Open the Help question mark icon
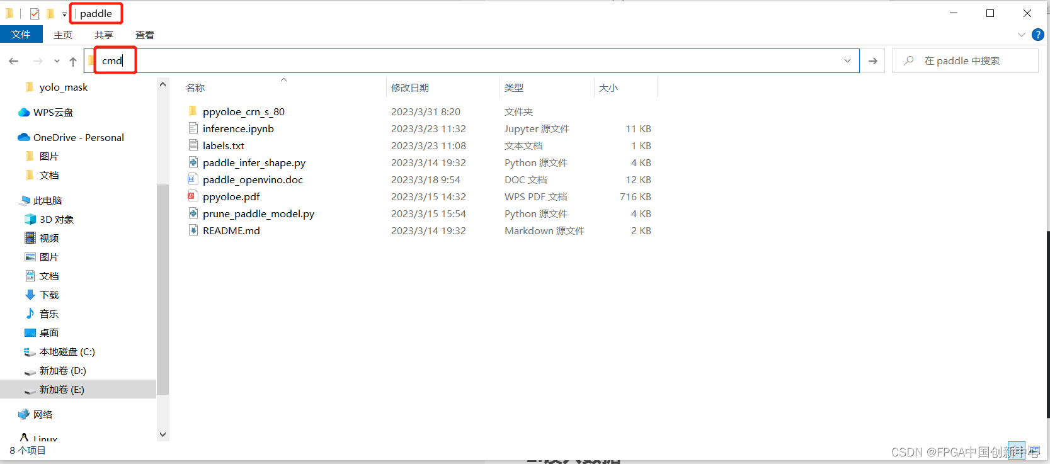The width and height of the screenshot is (1050, 464). [x=1038, y=35]
